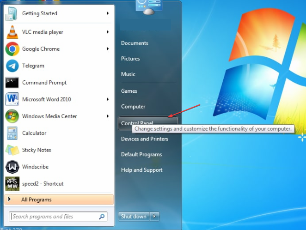This screenshot has width=306, height=230.
Task: Expand Microsoft Word 2010 jump list arrow
Action: pyautogui.click(x=108, y=99)
